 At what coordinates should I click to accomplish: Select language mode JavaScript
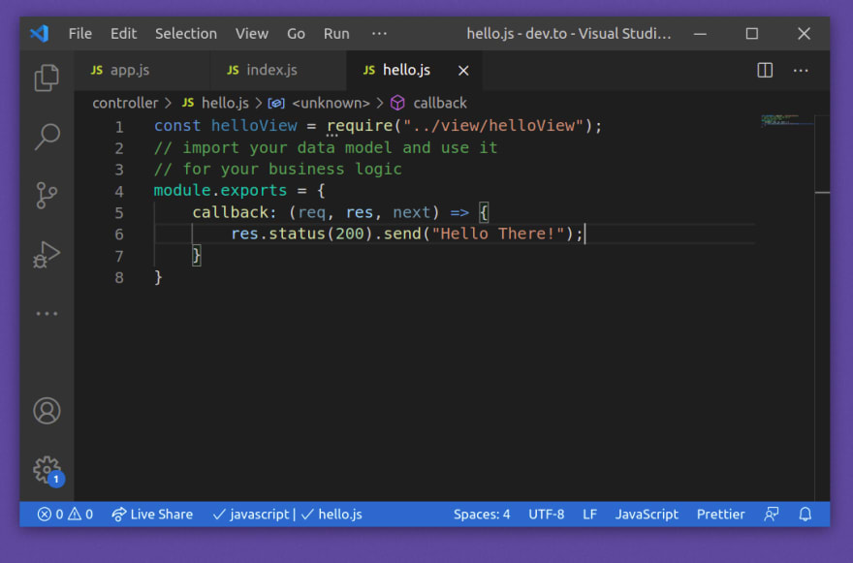(x=647, y=514)
